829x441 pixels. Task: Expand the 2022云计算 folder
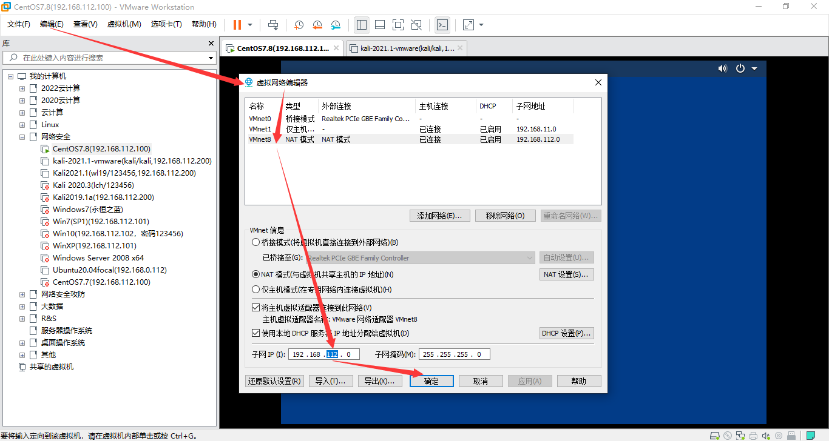coord(22,88)
